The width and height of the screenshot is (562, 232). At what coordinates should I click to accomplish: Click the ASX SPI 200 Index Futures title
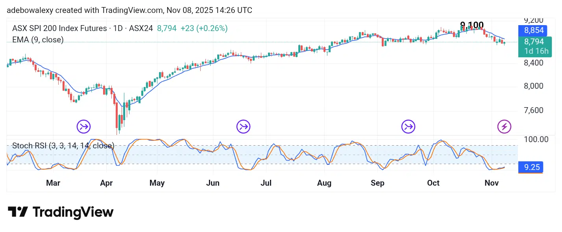[59, 28]
